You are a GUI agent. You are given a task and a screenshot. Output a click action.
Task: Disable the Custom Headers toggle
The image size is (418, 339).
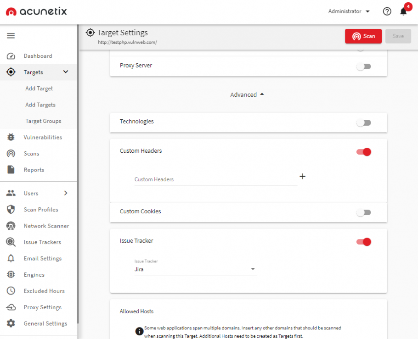click(364, 152)
